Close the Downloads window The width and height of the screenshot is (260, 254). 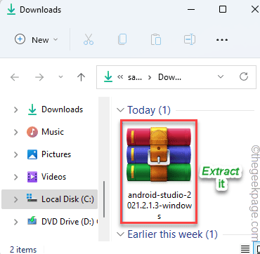click(x=255, y=9)
